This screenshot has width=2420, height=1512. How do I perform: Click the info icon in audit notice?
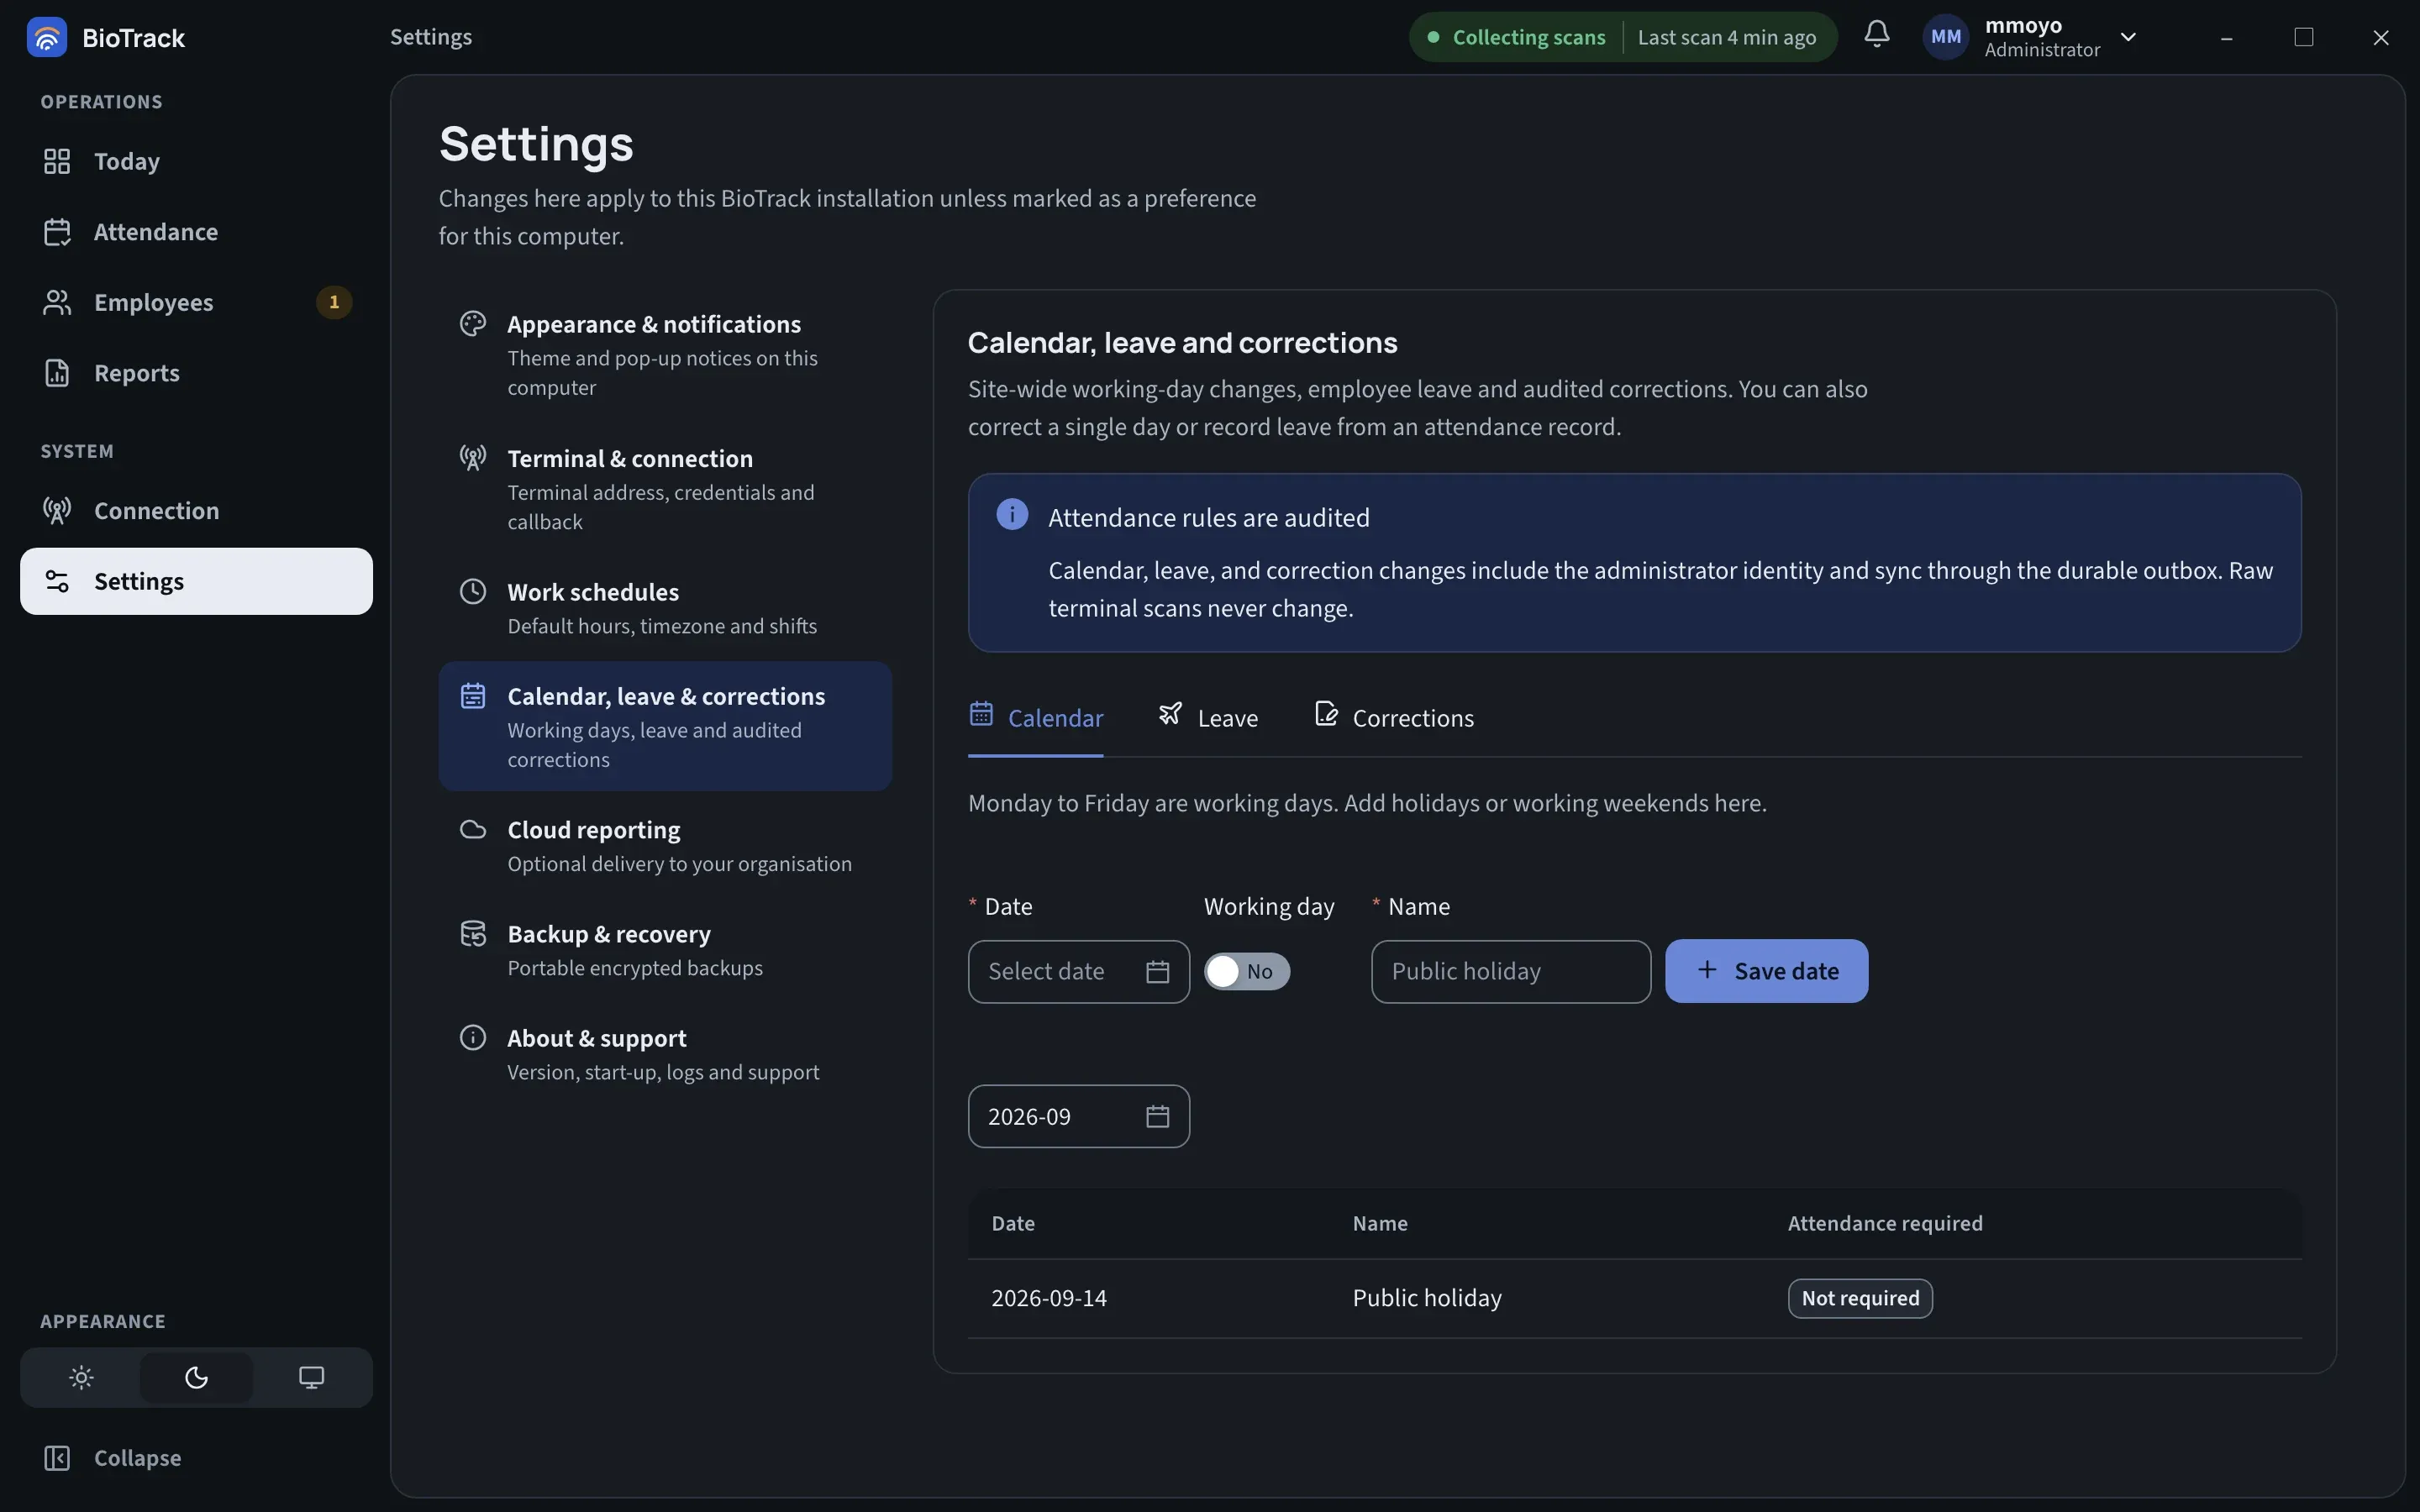[1012, 514]
